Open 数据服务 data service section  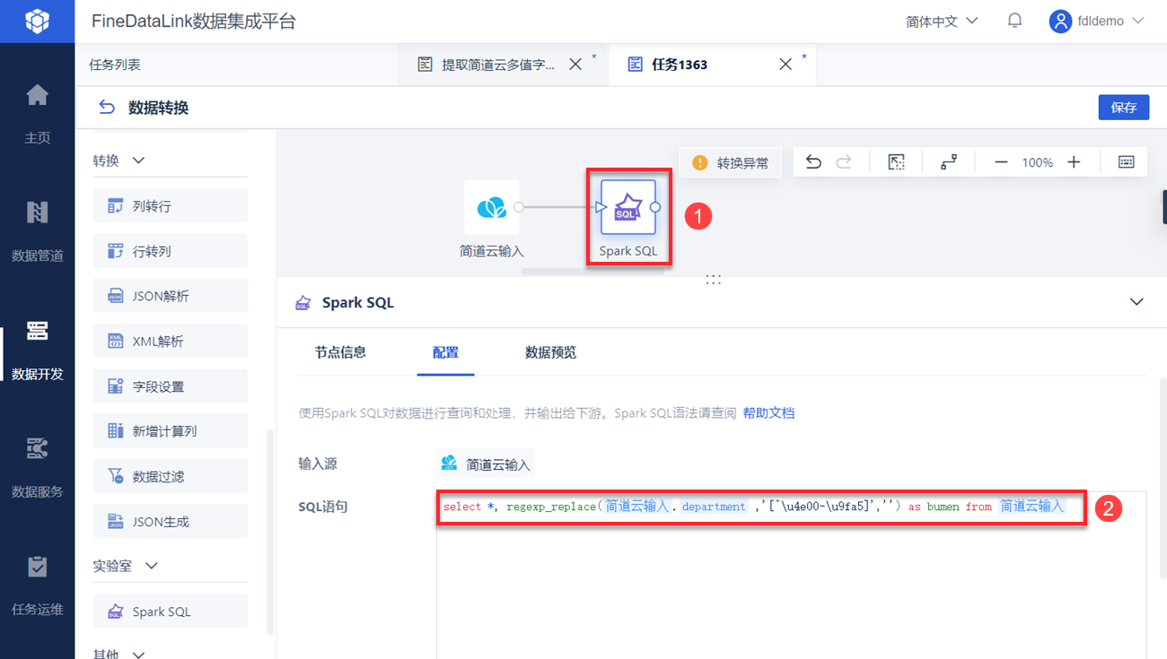tap(37, 467)
